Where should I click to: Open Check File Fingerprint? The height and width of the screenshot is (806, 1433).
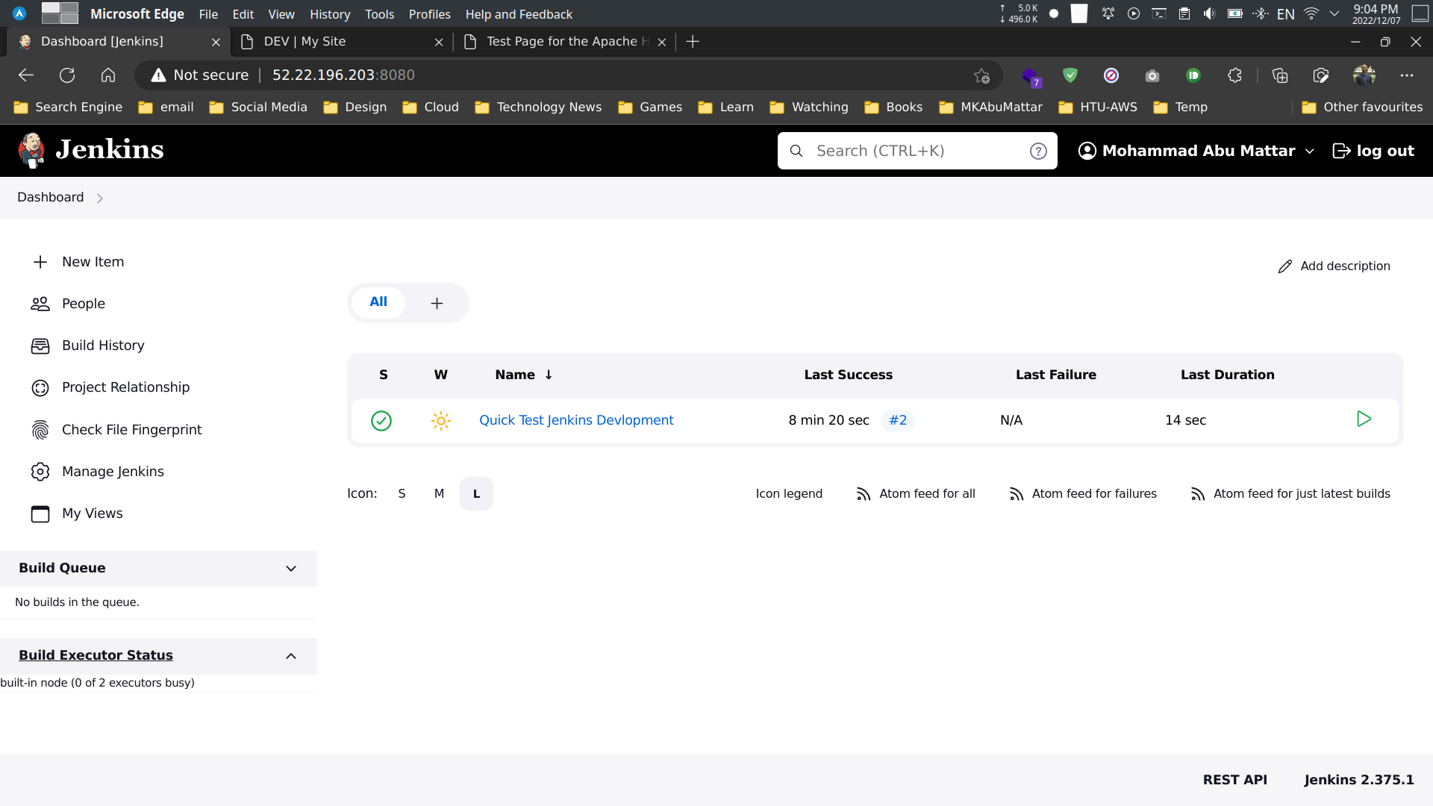click(131, 429)
